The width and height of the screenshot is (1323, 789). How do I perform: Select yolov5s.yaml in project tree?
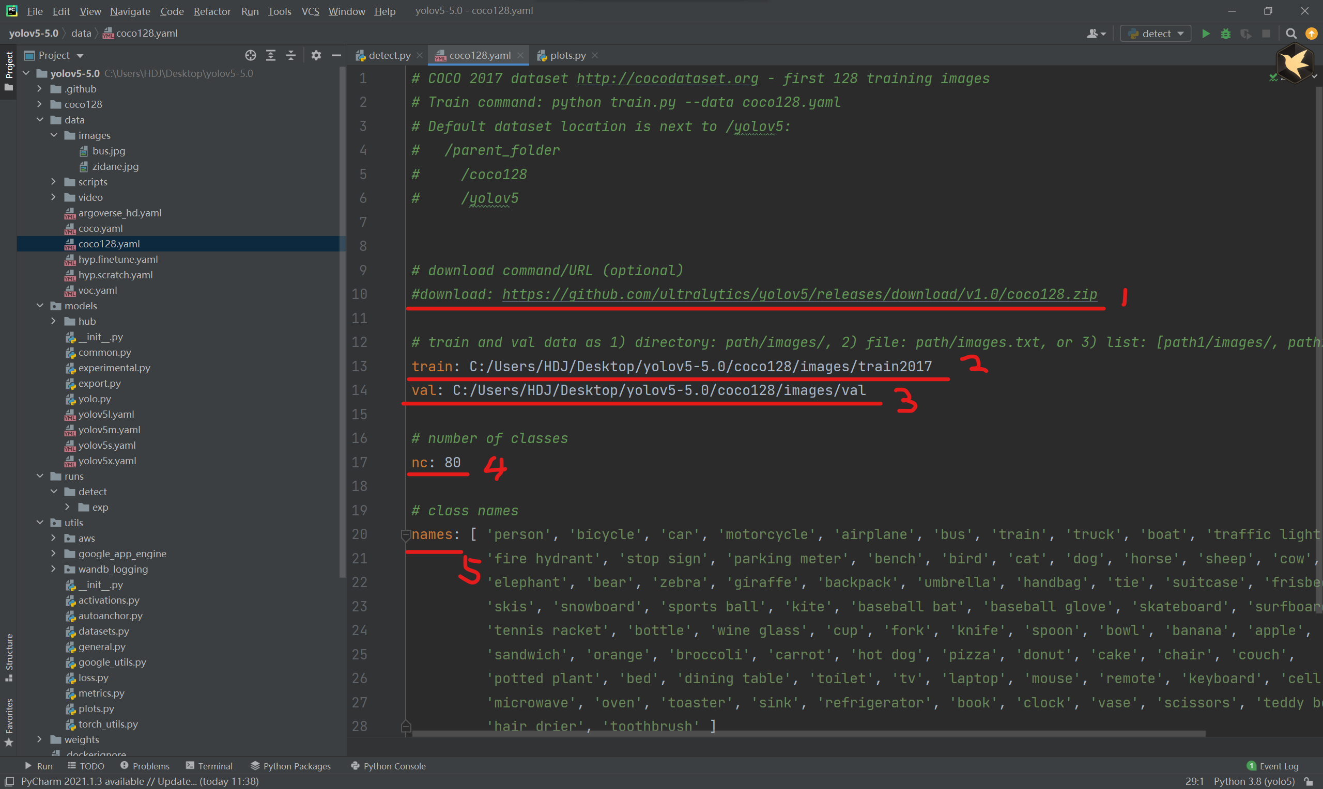coord(107,446)
